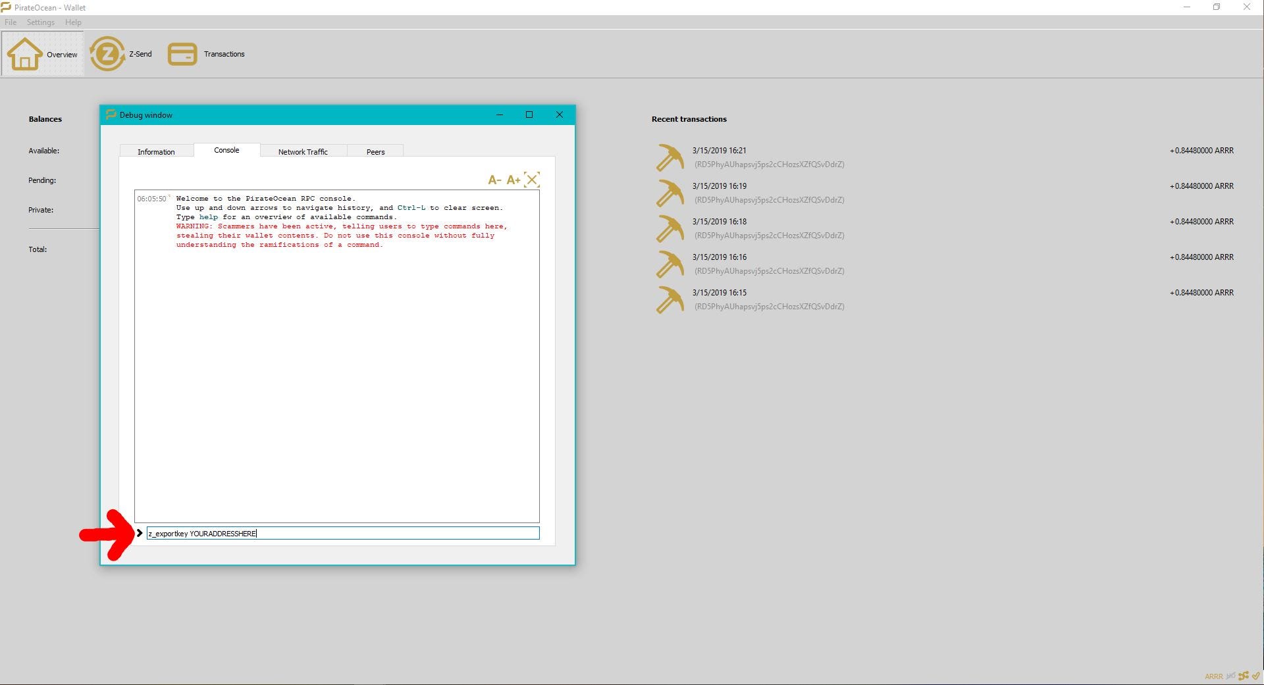Image resolution: width=1264 pixels, height=685 pixels.
Task: Click the ARRR amount of the 16:16 transaction
Action: click(1201, 257)
